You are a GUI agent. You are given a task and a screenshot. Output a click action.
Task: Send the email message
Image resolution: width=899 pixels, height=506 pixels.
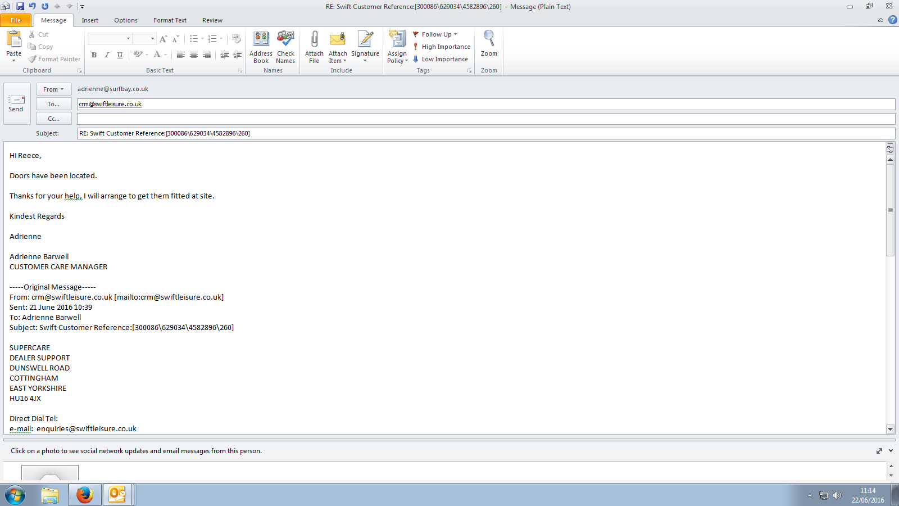tap(16, 103)
